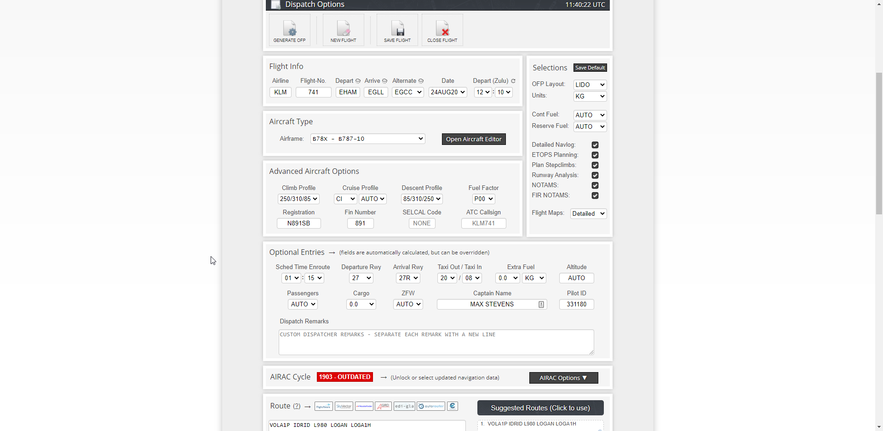Expand the AIRAC Options menu
The height and width of the screenshot is (431, 883).
pyautogui.click(x=563, y=378)
